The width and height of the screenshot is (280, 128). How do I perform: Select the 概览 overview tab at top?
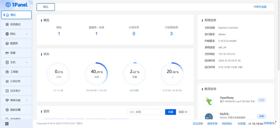click(x=46, y=7)
